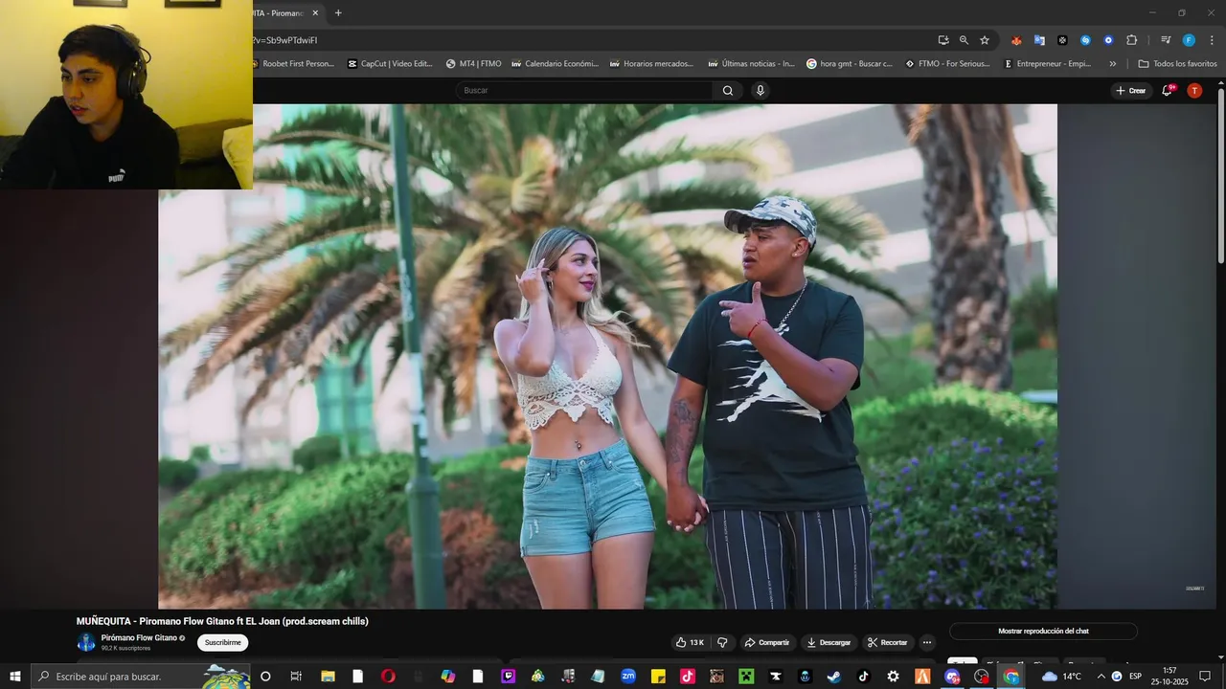Clip video via Recortar button
1226x689 pixels.
pos(887,642)
